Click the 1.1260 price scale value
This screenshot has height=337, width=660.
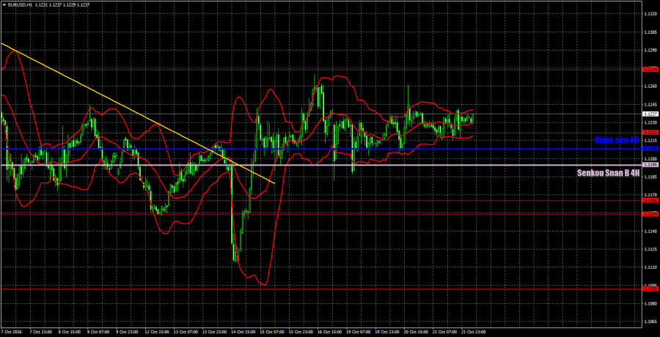click(649, 86)
